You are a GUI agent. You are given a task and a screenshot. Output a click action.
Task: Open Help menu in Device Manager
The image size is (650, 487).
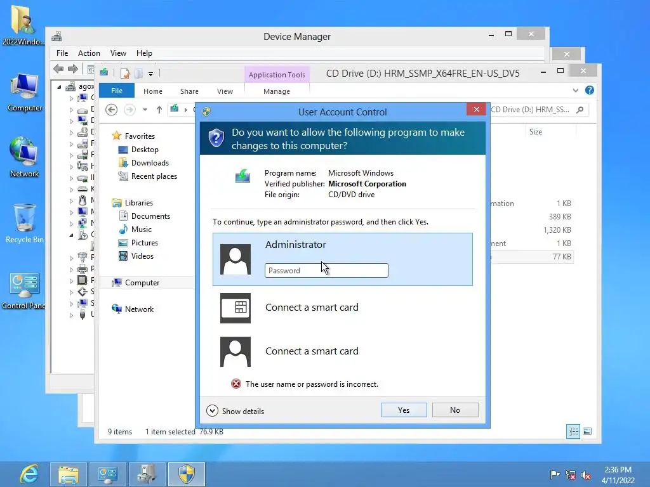coord(144,53)
